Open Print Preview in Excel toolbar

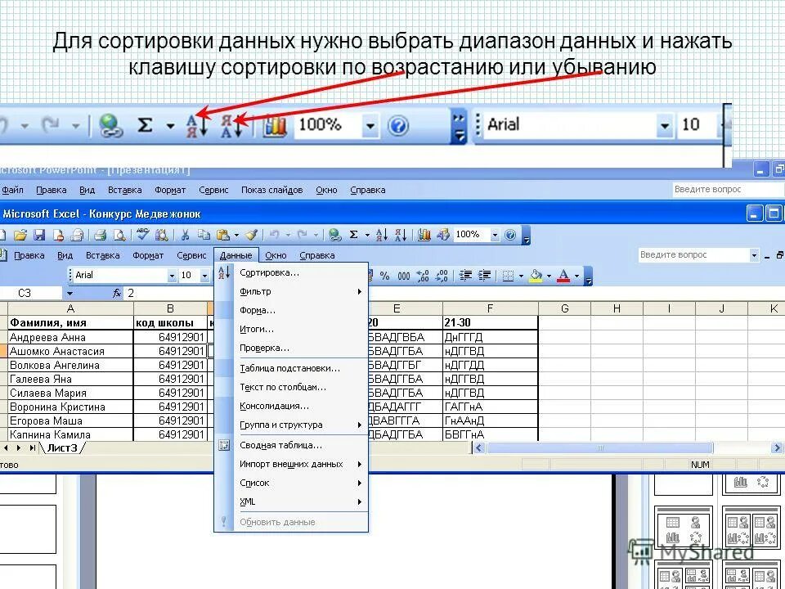point(119,235)
